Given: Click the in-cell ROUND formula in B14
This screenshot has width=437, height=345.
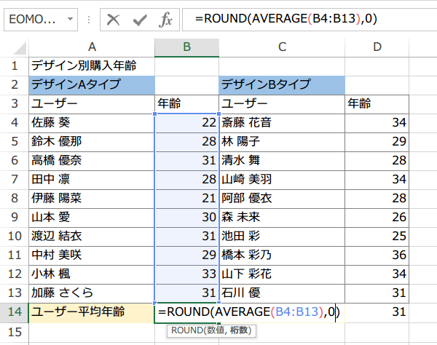Looking at the screenshot, I should (x=249, y=312).
